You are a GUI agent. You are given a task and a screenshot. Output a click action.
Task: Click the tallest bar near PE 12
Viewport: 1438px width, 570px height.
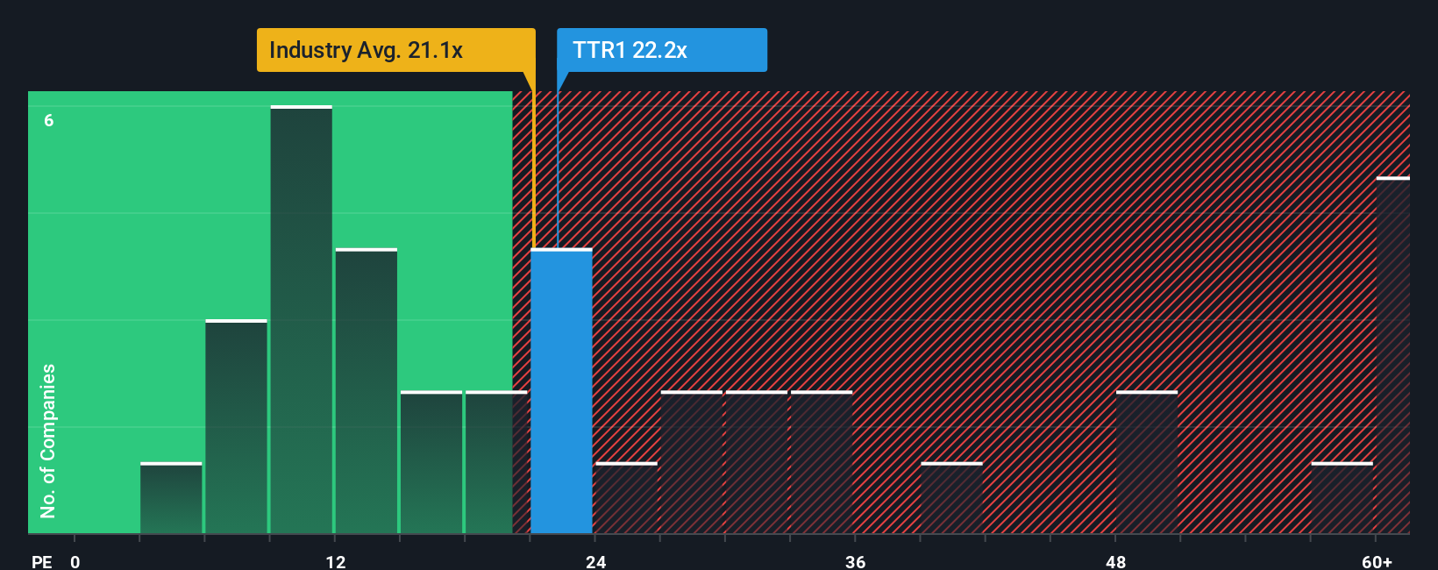click(x=301, y=319)
